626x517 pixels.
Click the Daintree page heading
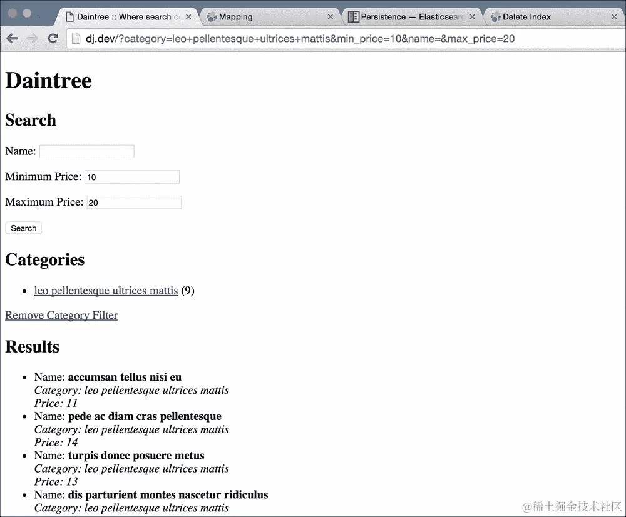[x=48, y=81]
